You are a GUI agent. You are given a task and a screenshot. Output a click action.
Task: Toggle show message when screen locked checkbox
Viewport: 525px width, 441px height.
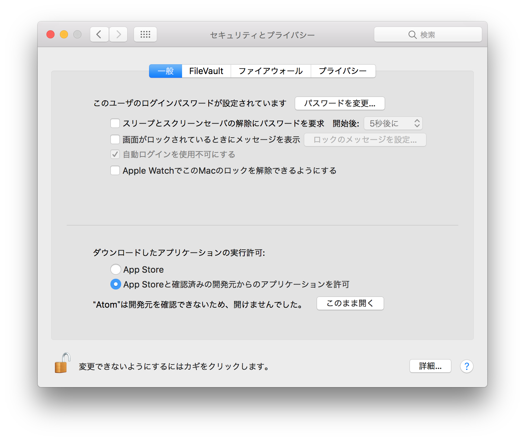(115, 139)
